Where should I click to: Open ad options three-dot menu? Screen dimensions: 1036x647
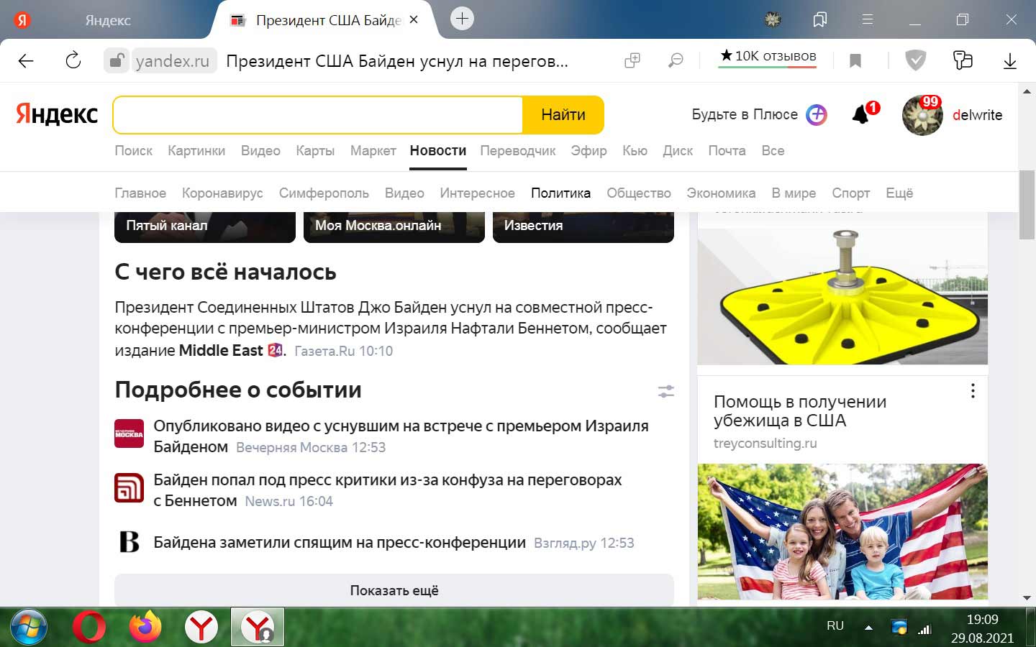click(x=973, y=391)
